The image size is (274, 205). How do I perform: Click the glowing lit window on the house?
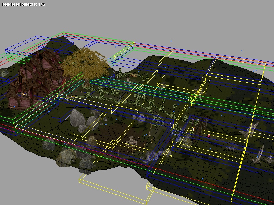(x=23, y=93)
